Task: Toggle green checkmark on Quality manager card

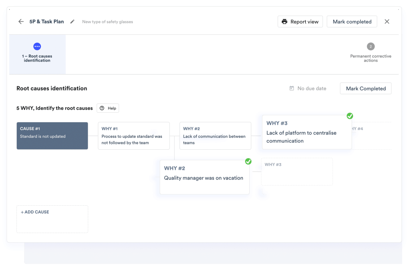Action: (x=248, y=161)
